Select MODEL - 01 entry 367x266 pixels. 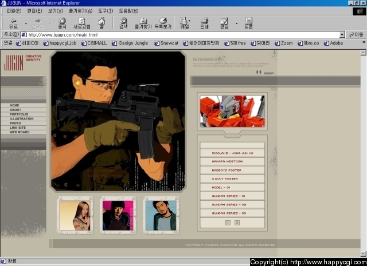pos(232,188)
